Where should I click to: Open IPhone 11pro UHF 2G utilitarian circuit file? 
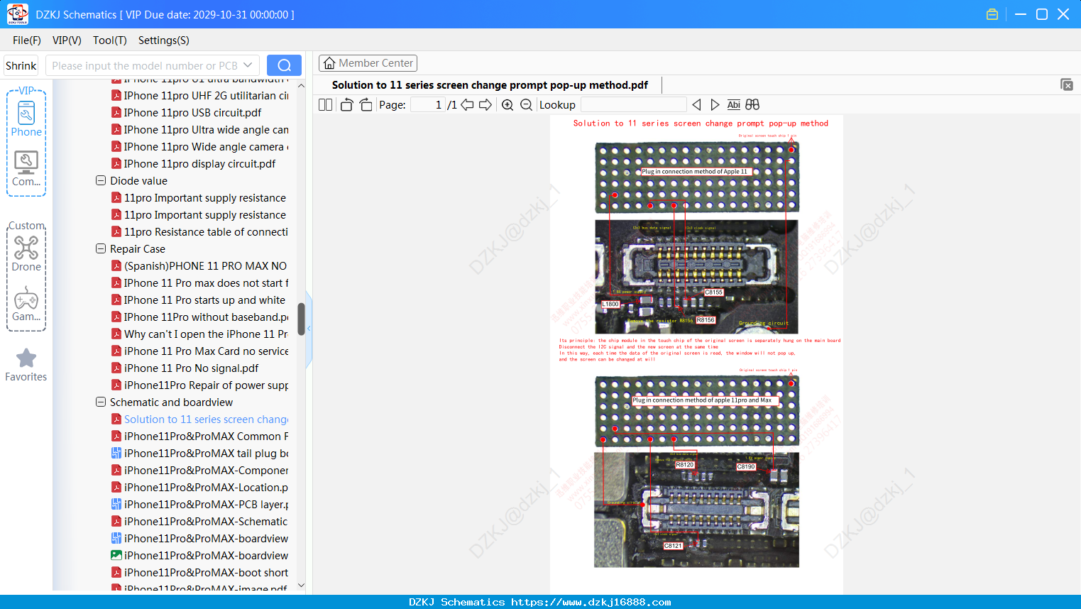coord(206,95)
